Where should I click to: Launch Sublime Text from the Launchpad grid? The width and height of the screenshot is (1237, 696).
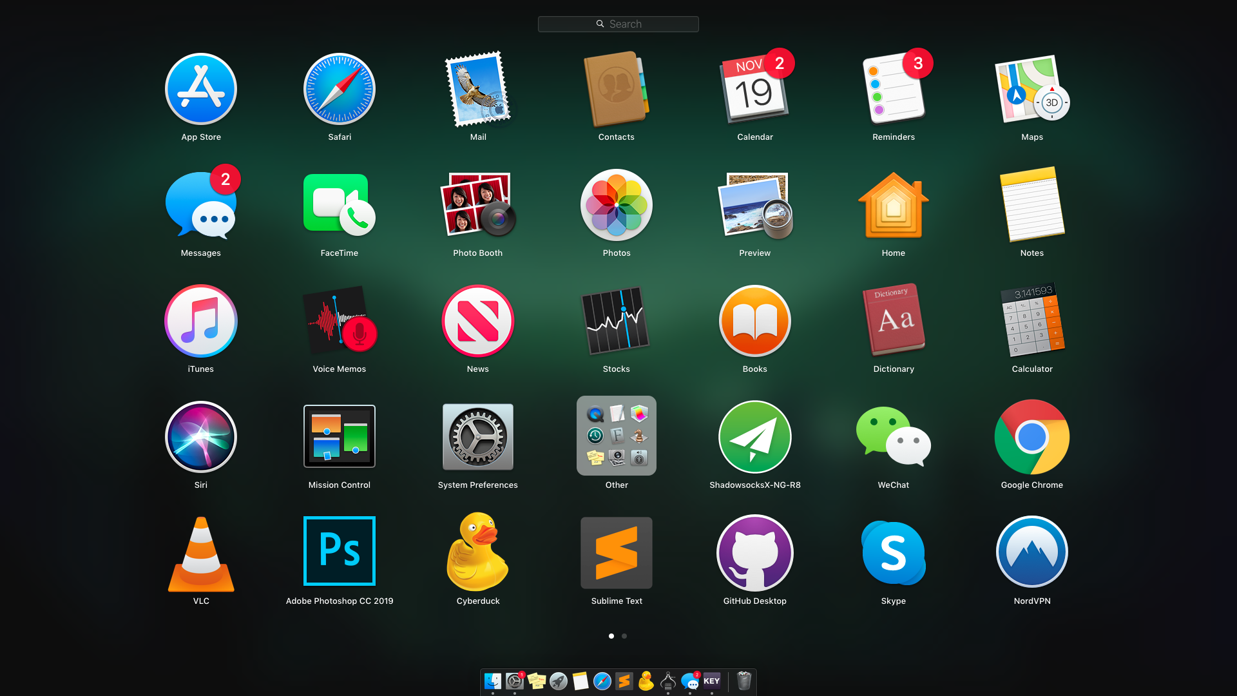tap(617, 553)
